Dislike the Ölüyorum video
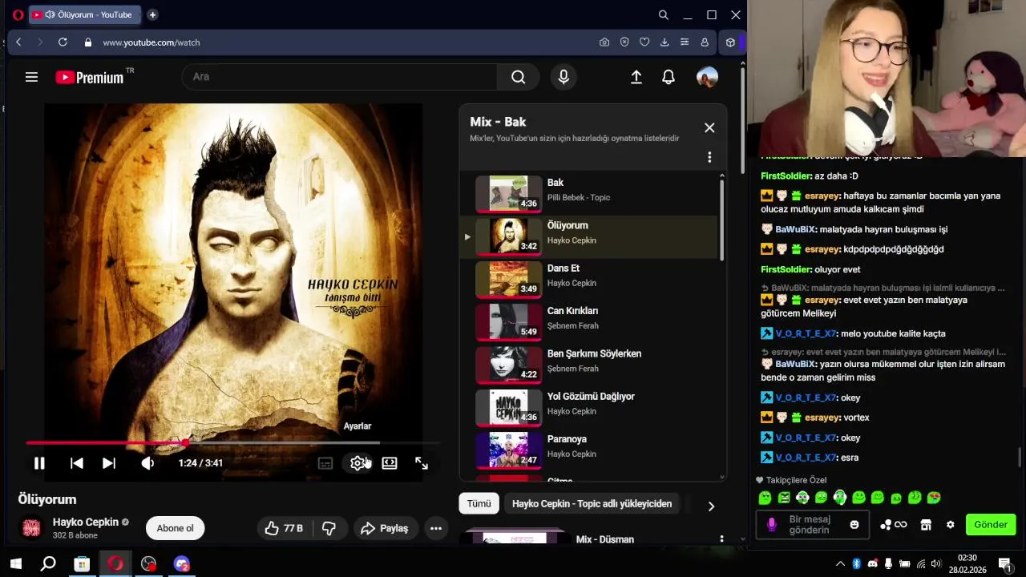Viewport: 1026px width, 577px height. pos(329,528)
